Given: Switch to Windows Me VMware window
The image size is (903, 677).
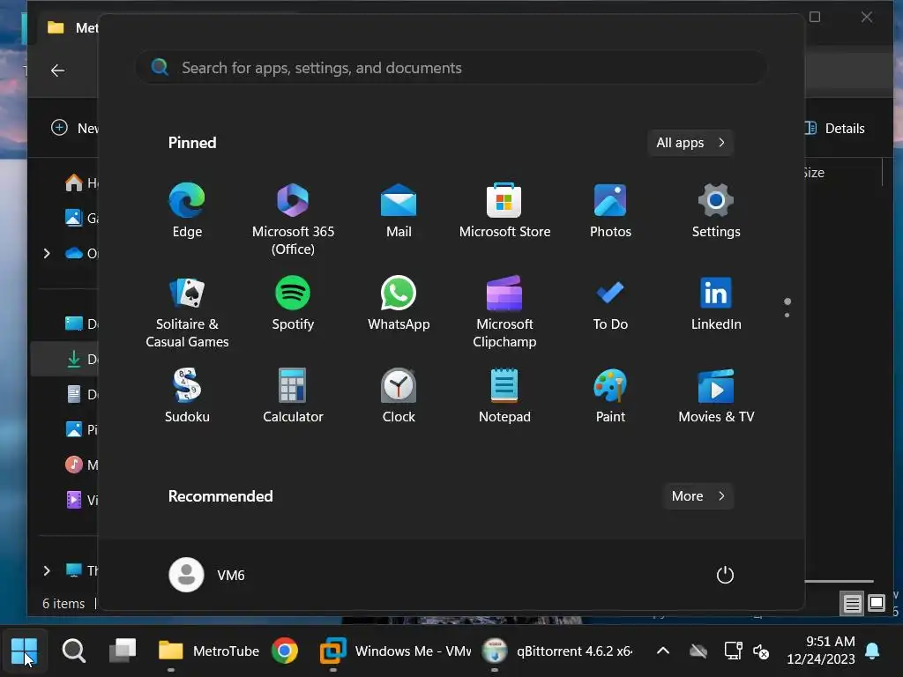Looking at the screenshot, I should tap(395, 651).
